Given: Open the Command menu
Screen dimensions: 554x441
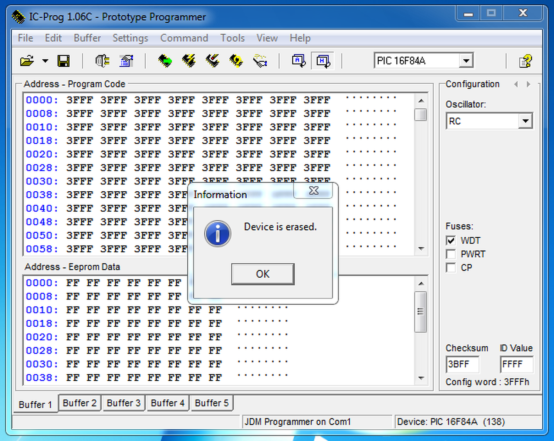Looking at the screenshot, I should (x=184, y=38).
